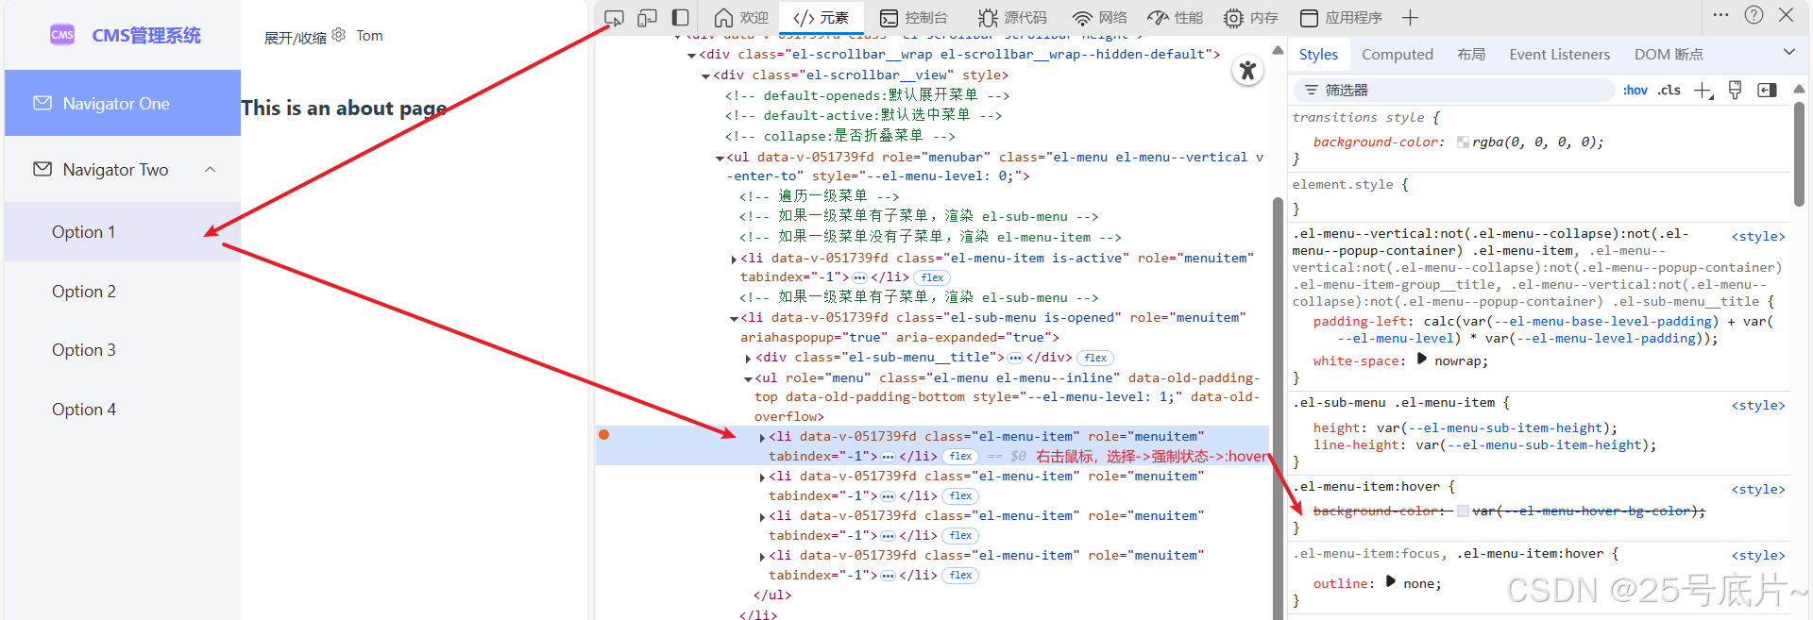Toggle the .cls class editor
Screen dimensions: 1813x620
pos(1669,91)
